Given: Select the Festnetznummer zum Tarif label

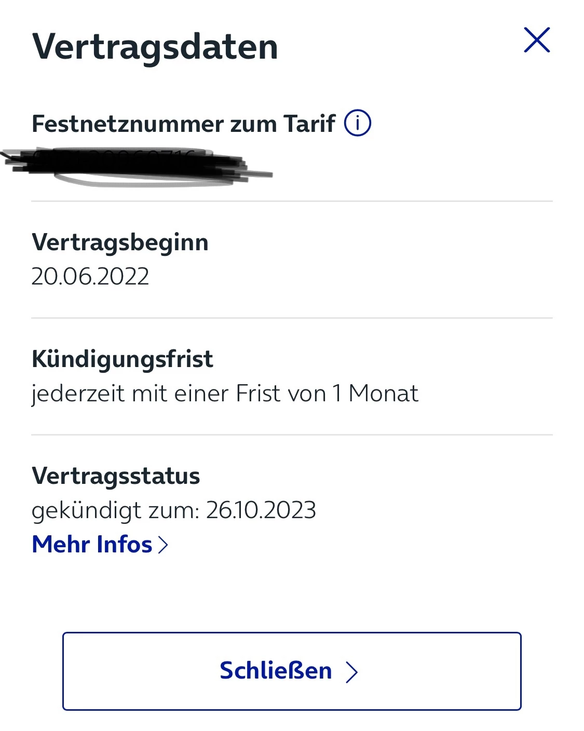Looking at the screenshot, I should 183,124.
